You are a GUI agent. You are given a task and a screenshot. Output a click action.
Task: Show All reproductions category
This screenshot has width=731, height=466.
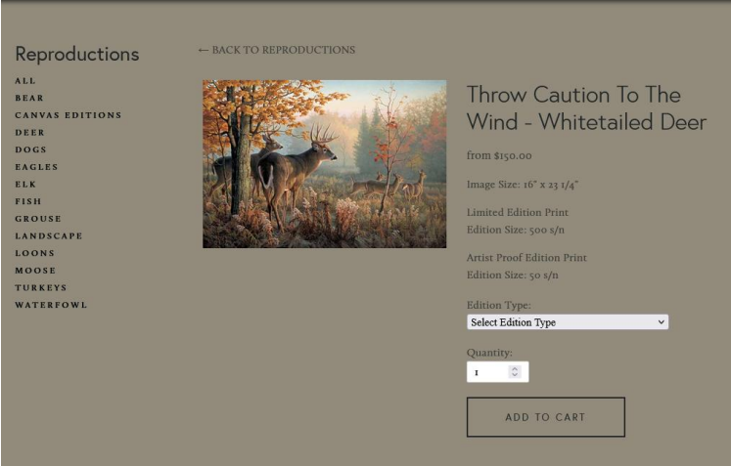pos(25,81)
